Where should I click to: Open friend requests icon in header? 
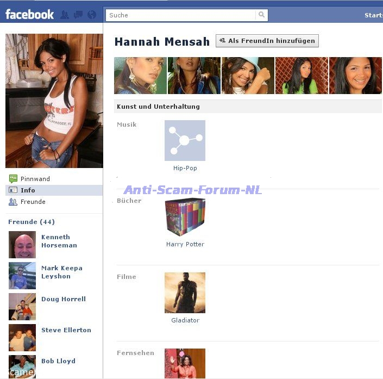click(x=65, y=15)
